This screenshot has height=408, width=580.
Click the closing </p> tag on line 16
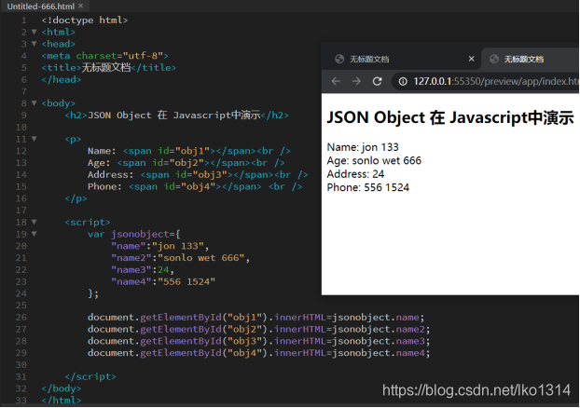click(76, 198)
